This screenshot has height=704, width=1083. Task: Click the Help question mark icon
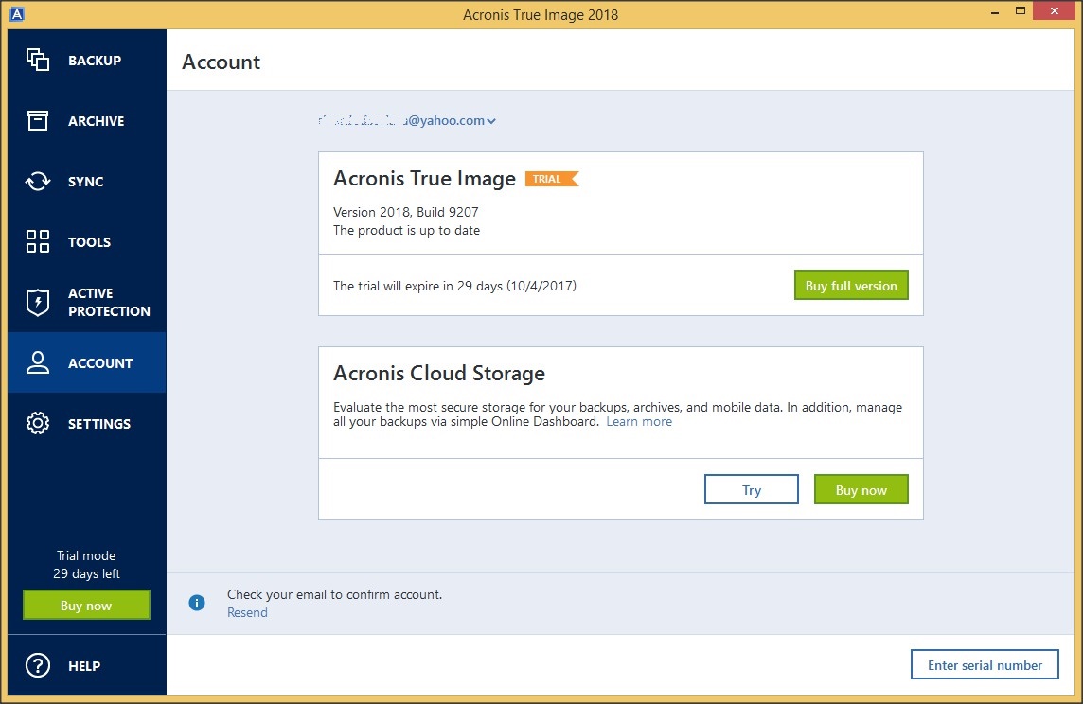(38, 665)
